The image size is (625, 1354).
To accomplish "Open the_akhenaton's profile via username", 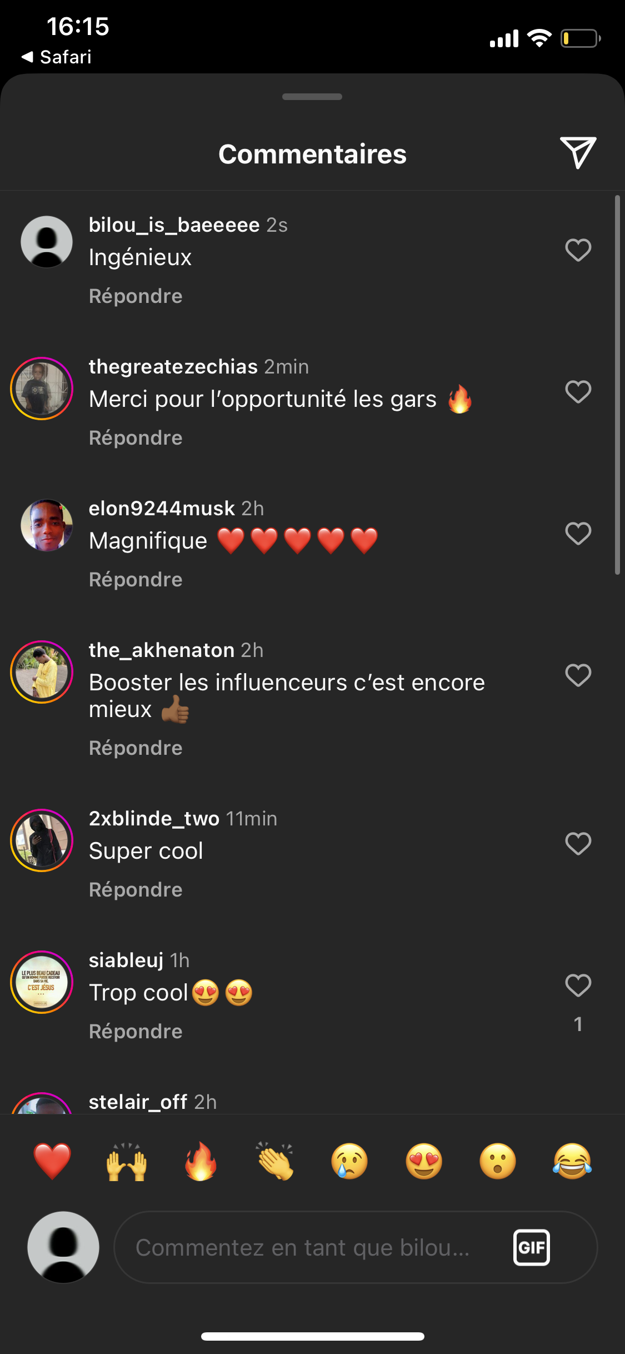I will (161, 650).
